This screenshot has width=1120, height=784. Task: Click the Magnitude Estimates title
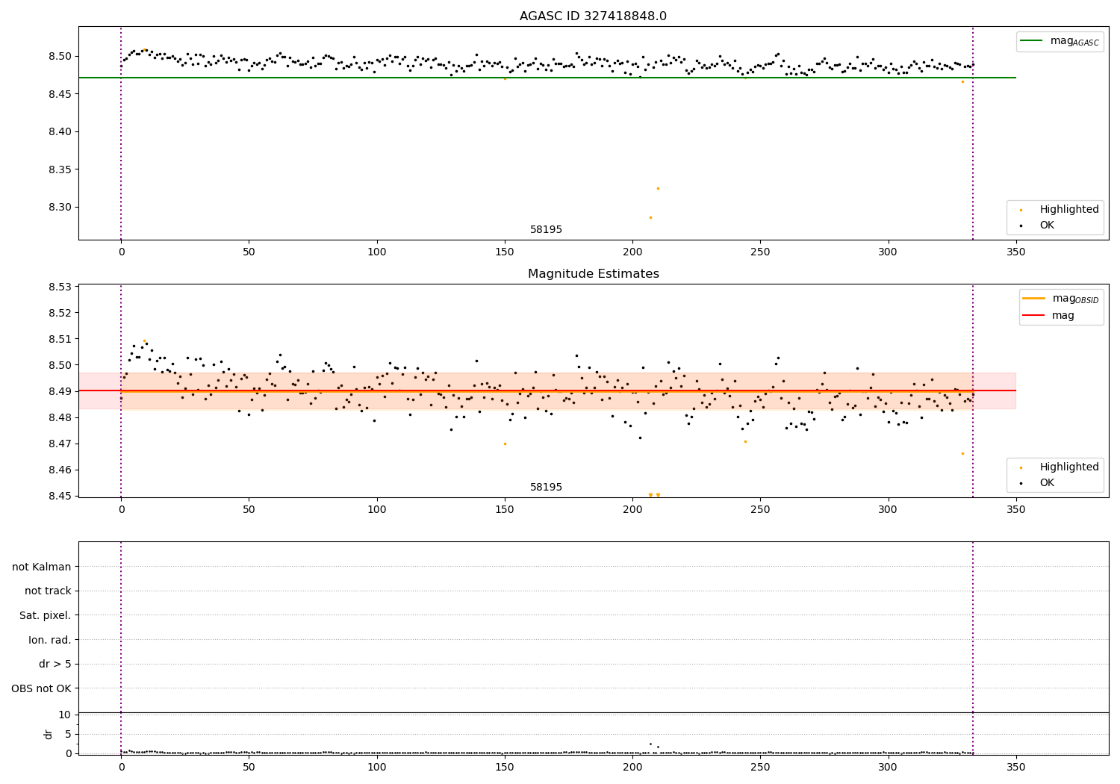tap(593, 274)
